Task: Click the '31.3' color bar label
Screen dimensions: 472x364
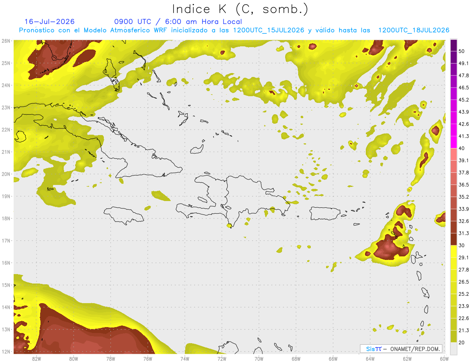Action: coord(464,233)
